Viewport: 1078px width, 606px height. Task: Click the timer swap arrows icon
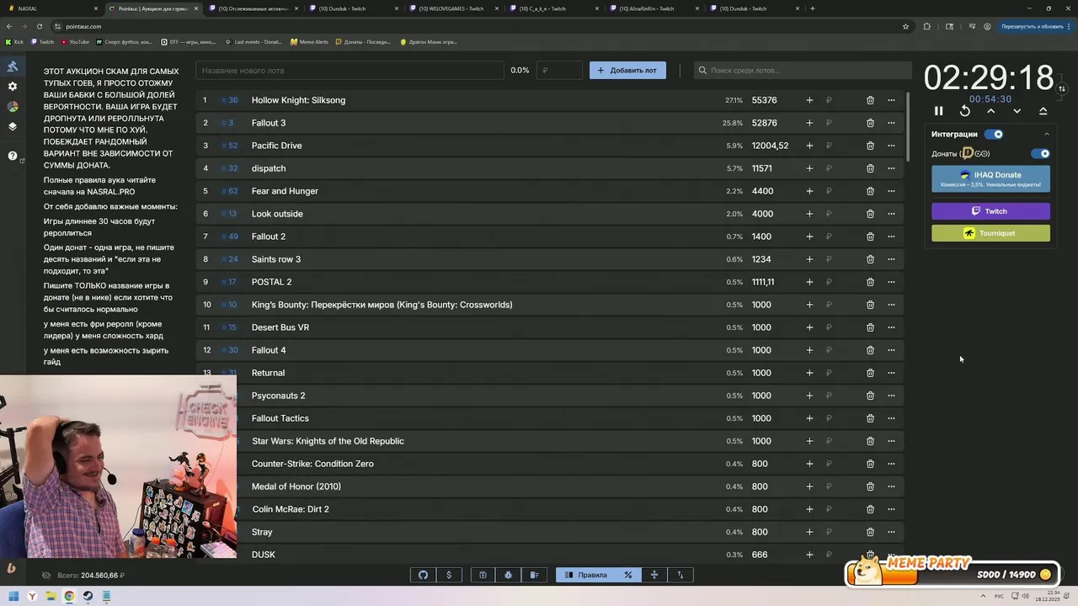(1062, 88)
